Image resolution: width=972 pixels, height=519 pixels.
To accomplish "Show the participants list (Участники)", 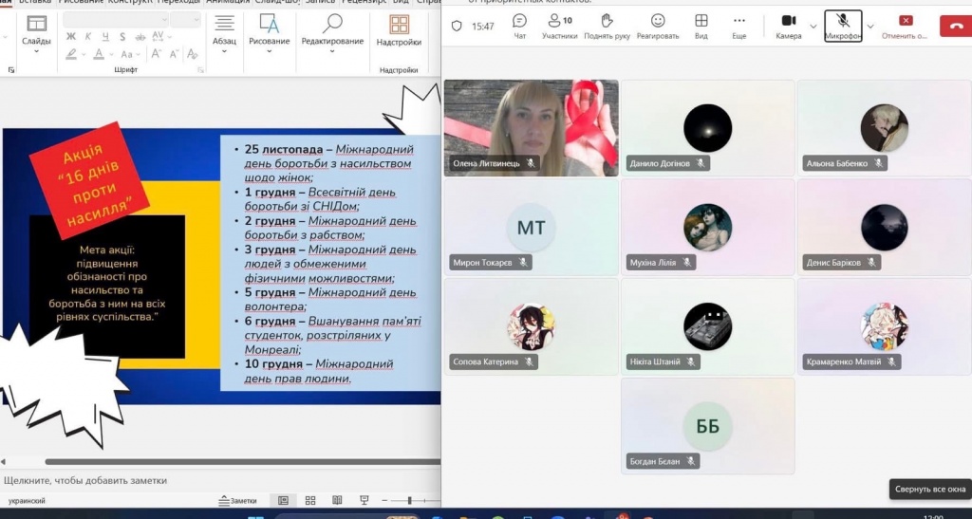I will [560, 26].
